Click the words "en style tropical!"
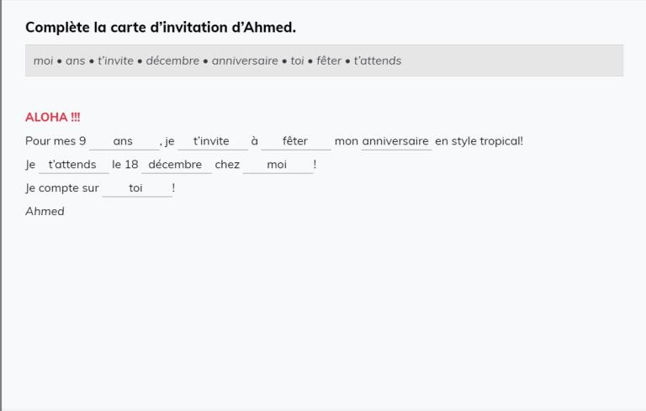646x411 pixels. click(x=479, y=141)
